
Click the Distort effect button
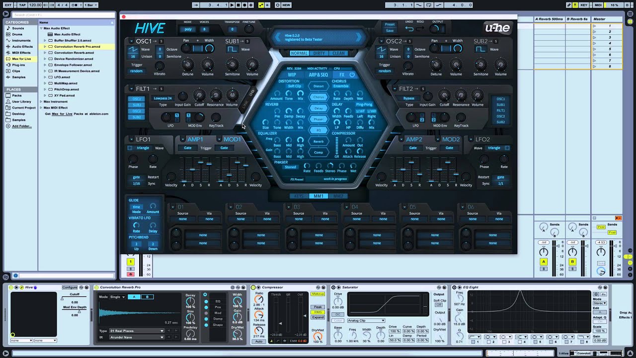pos(318,86)
